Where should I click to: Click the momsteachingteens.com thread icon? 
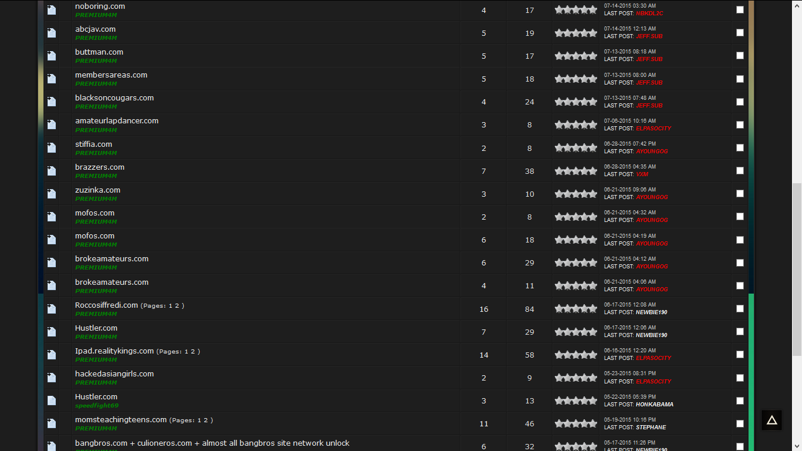(x=52, y=423)
